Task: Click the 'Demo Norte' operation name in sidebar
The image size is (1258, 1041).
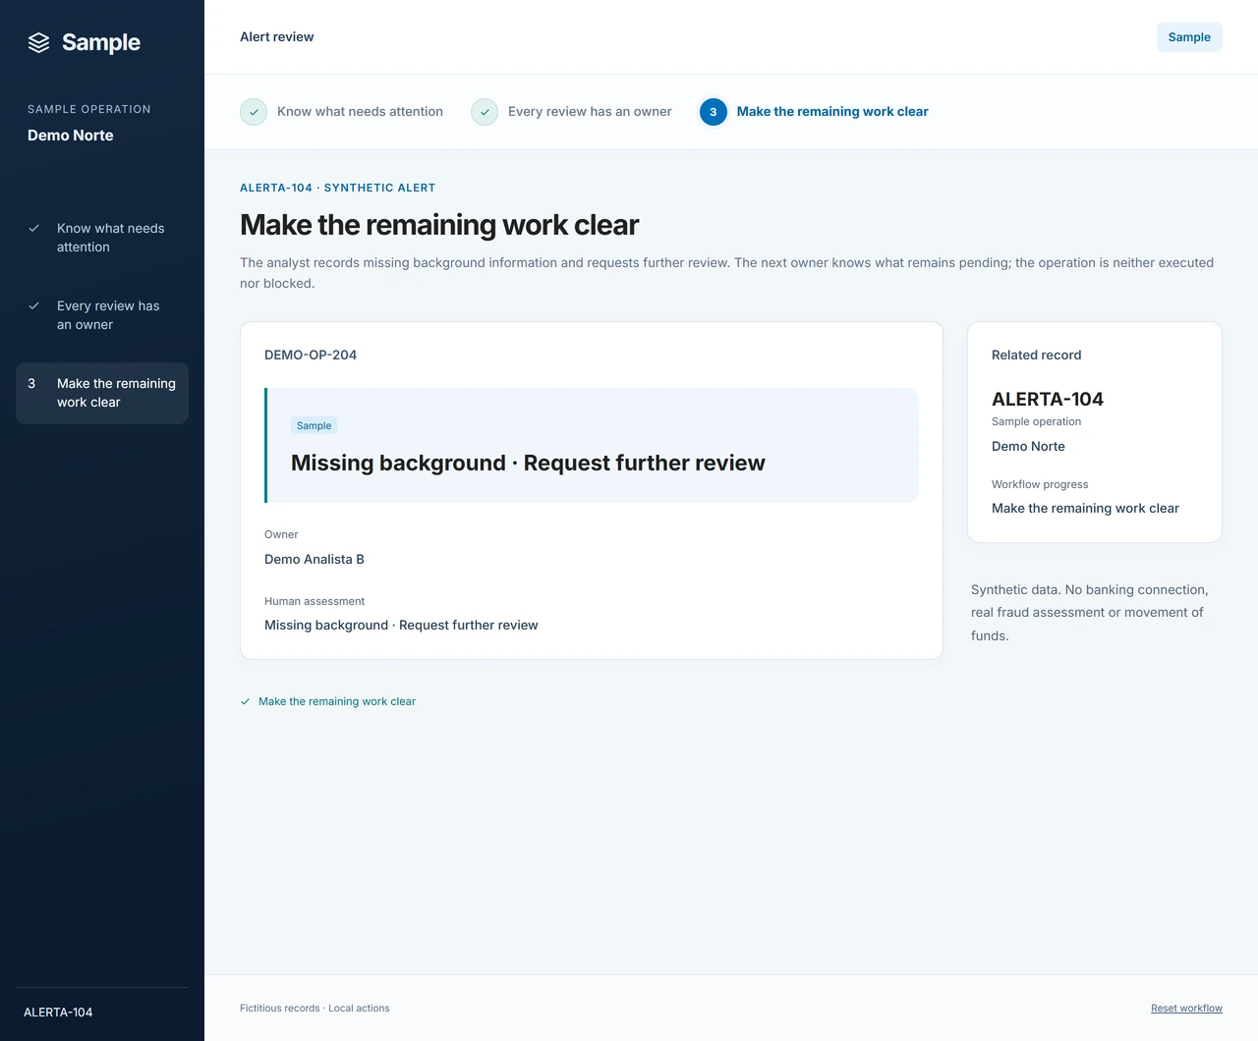Action: [71, 136]
